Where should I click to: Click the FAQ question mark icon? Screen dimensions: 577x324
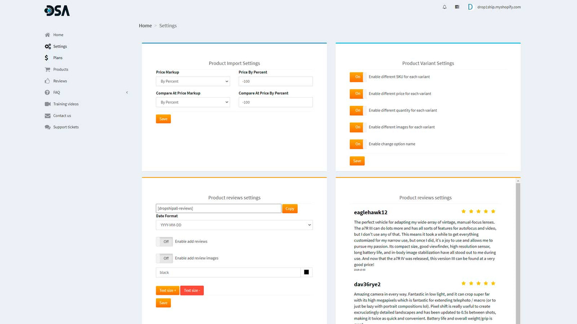(x=47, y=92)
